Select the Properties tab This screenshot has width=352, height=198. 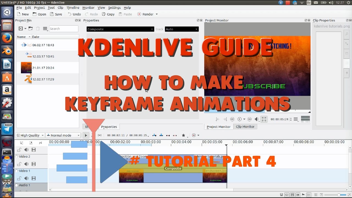tap(109, 127)
